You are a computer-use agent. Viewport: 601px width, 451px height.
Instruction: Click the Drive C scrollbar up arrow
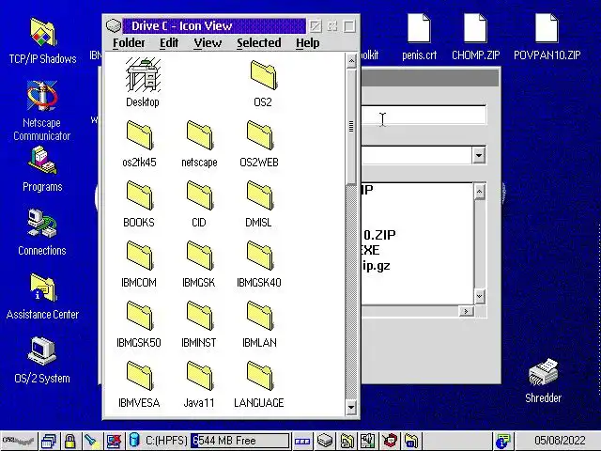(x=351, y=61)
